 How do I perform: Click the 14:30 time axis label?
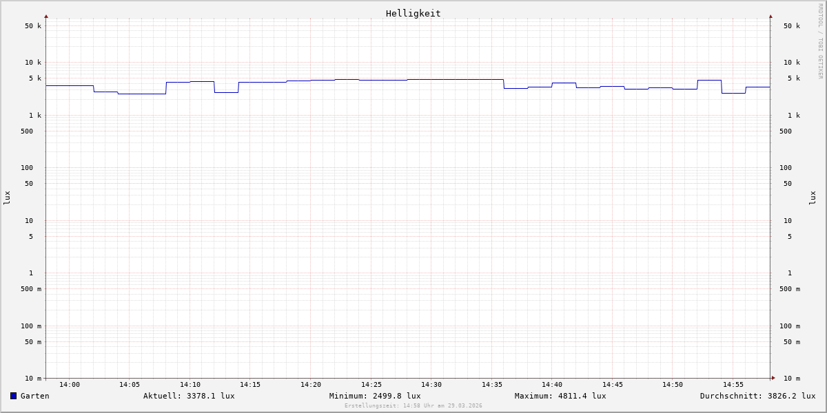431,385
